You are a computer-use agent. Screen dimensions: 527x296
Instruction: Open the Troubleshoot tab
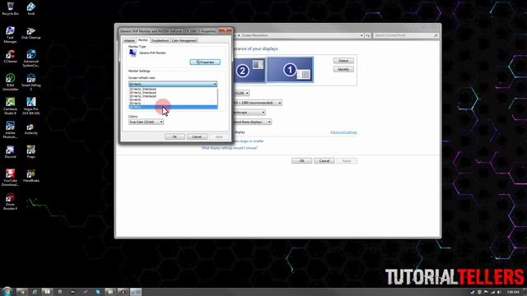[x=160, y=40]
